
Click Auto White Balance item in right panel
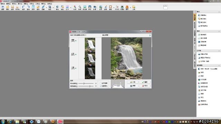pos(203,54)
